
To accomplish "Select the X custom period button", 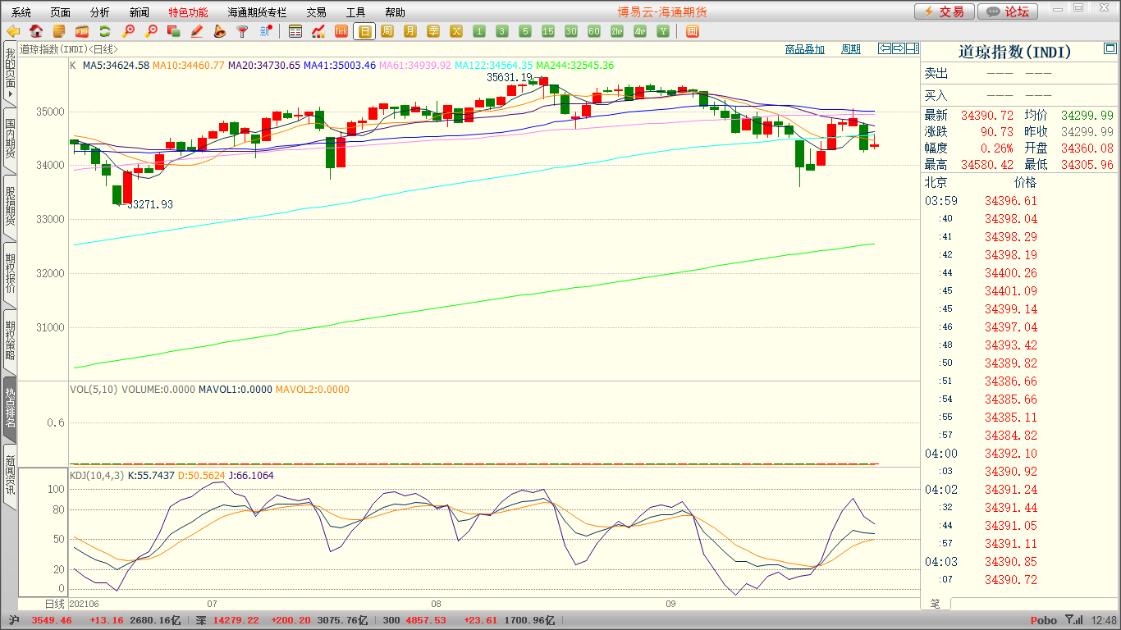I will point(456,31).
